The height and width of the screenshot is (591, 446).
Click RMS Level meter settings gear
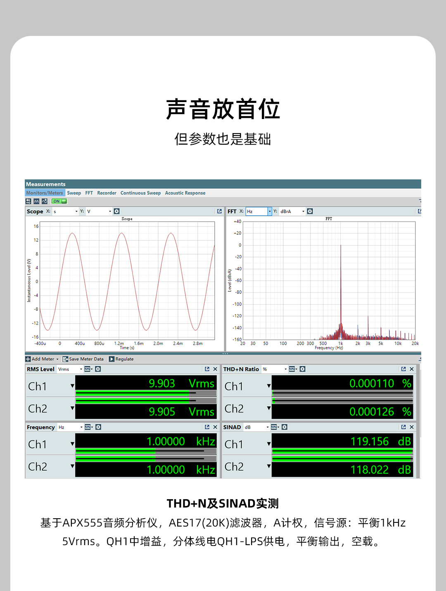tap(98, 369)
